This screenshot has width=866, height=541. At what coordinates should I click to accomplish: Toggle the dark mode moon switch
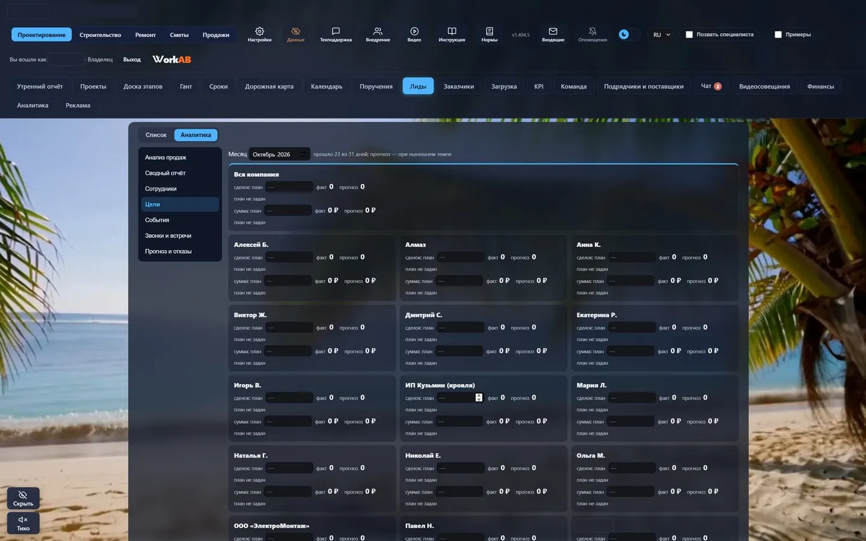(x=628, y=34)
